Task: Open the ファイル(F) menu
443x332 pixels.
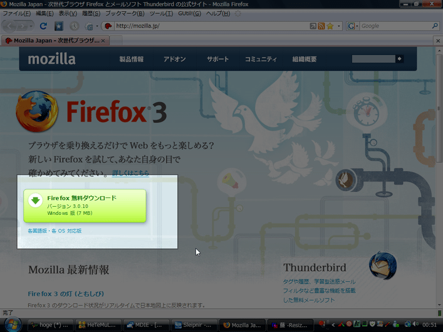Action: (16, 13)
